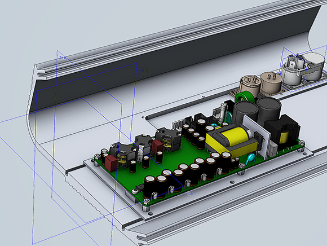Select the green toroidal inductor
The height and width of the screenshot is (246, 327).
(245, 98)
